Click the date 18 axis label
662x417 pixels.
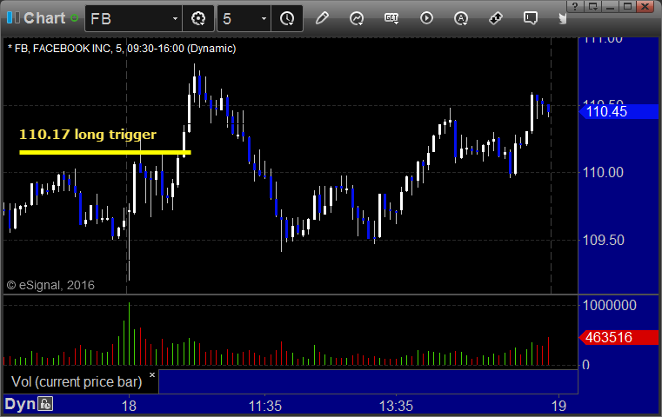pyautogui.click(x=129, y=406)
